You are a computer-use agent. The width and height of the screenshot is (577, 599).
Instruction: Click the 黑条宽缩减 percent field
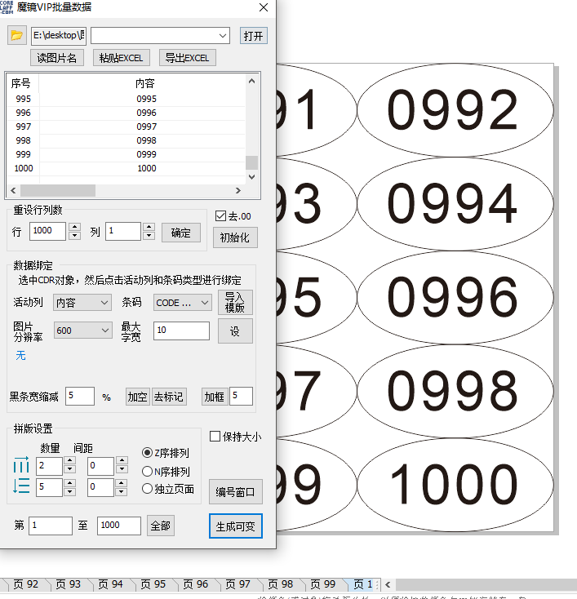tap(80, 396)
